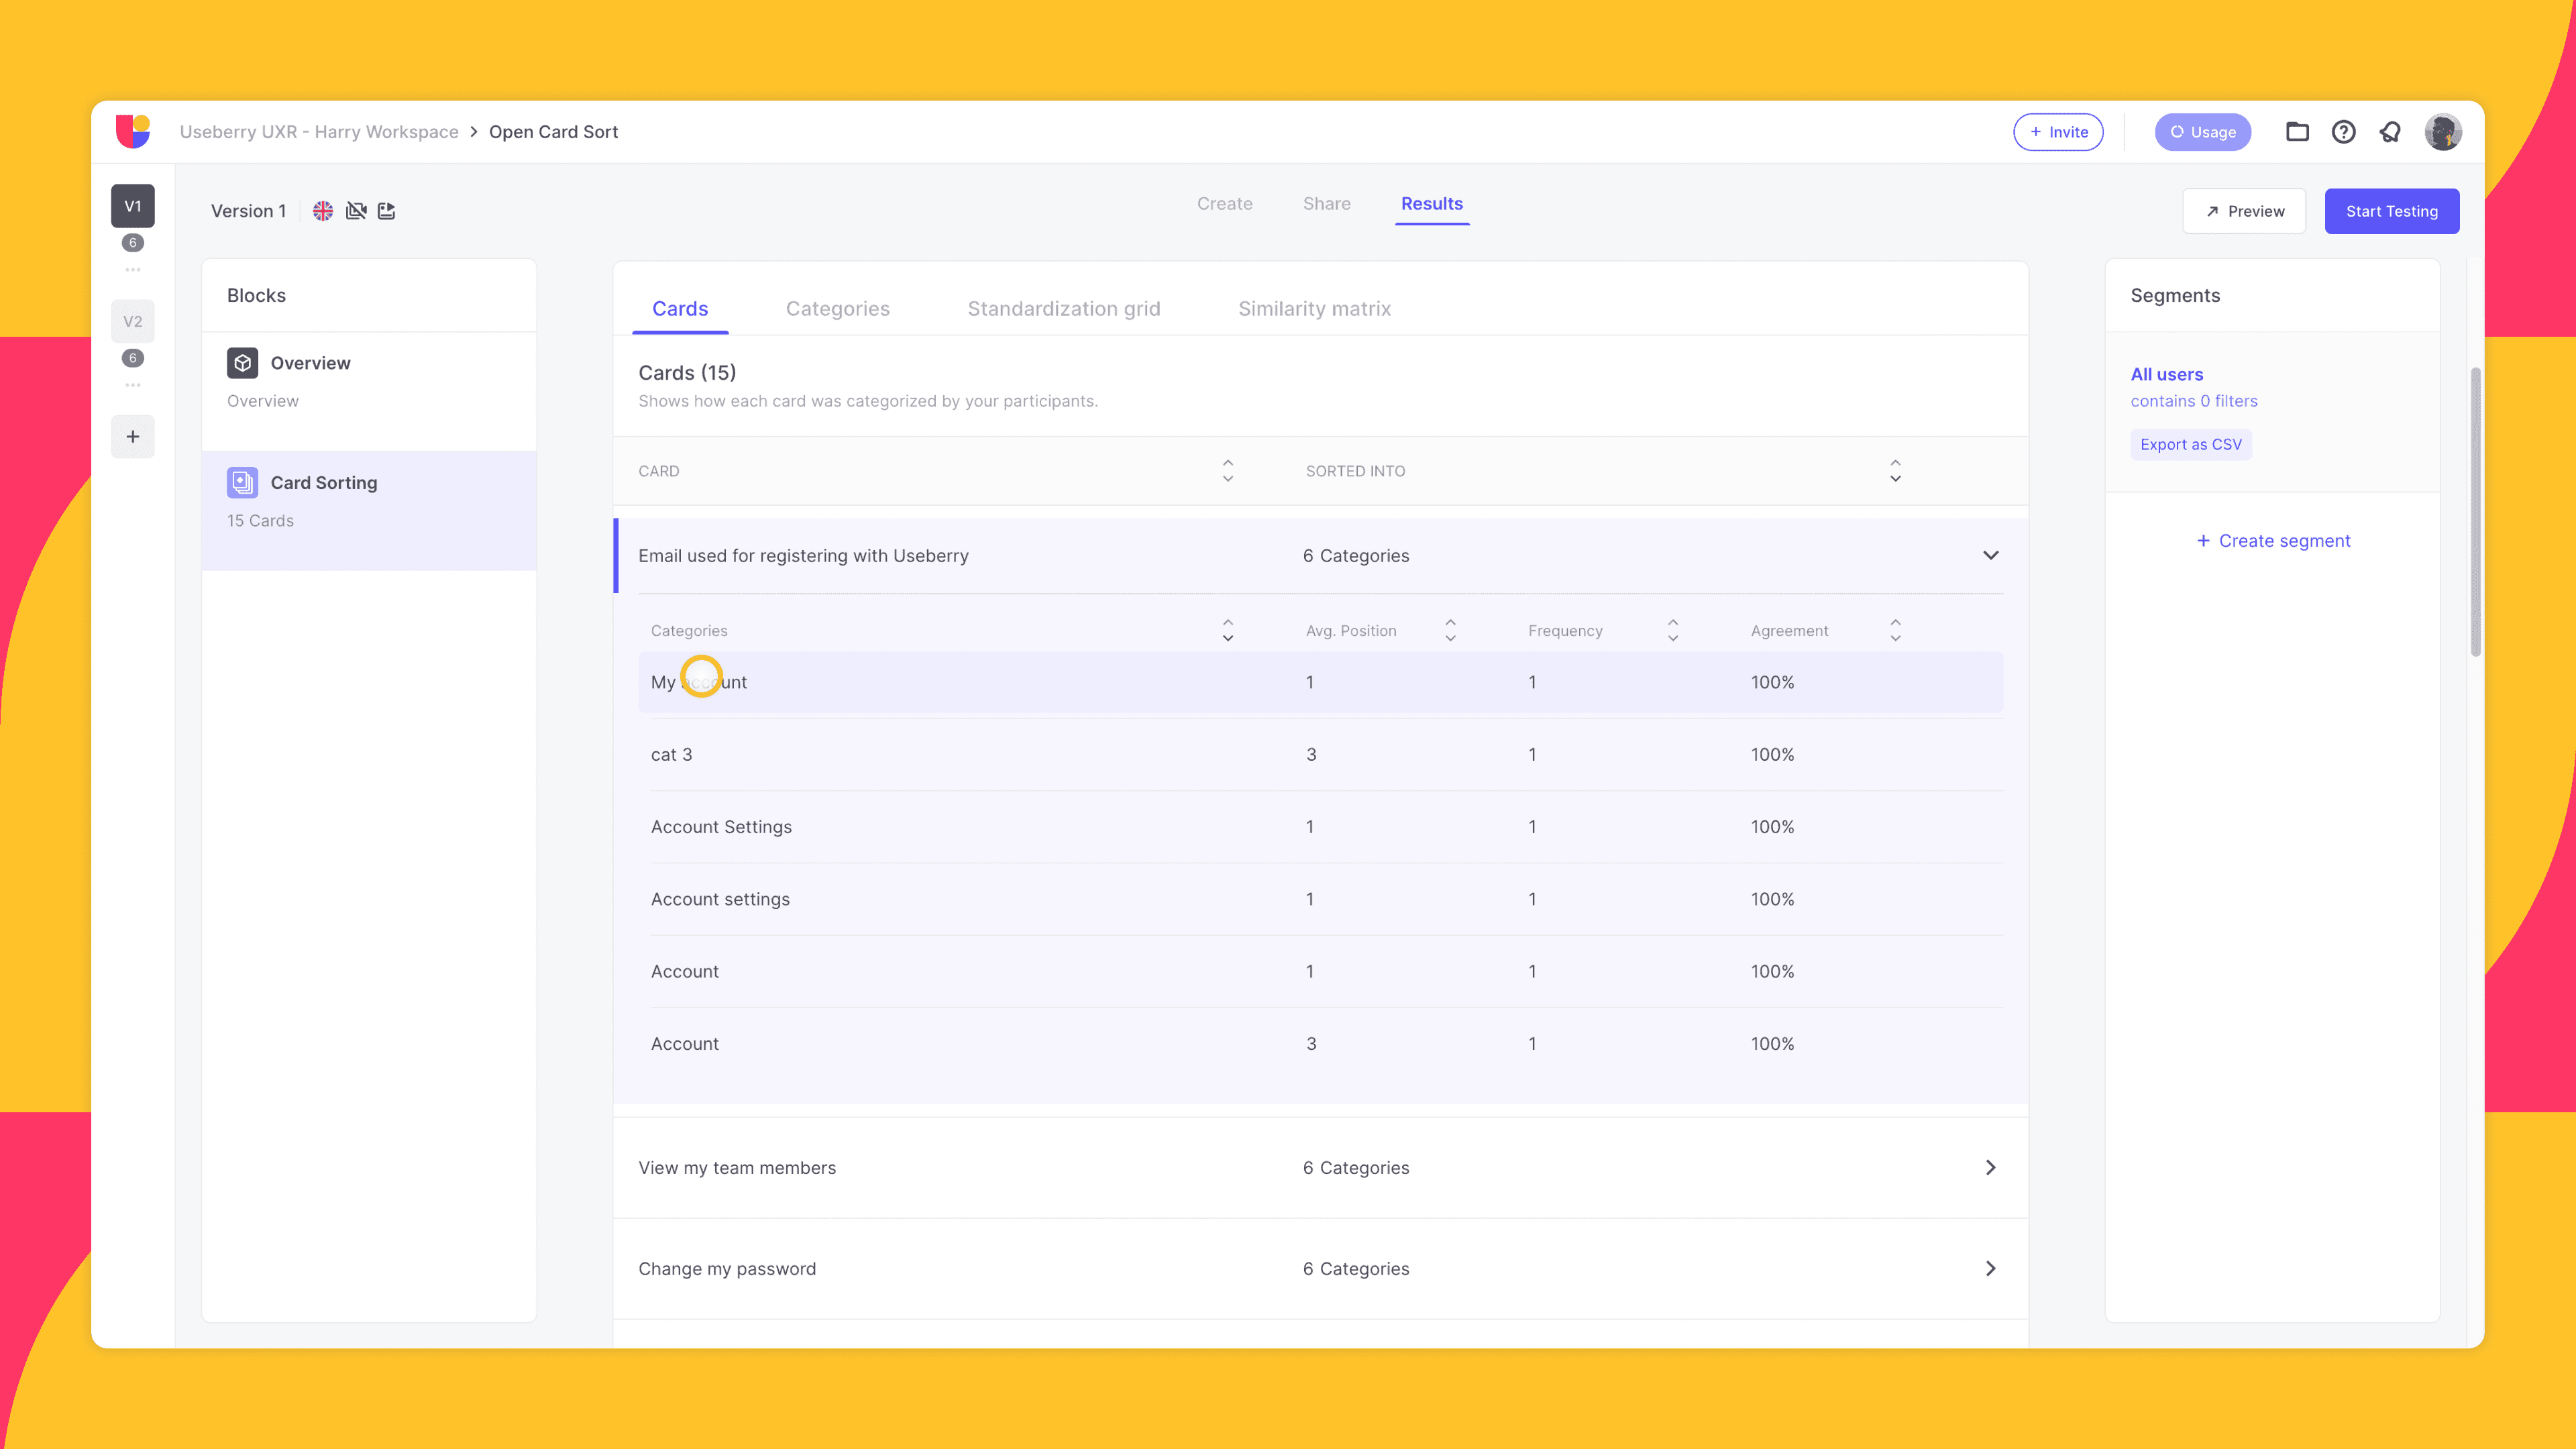The width and height of the screenshot is (2576, 1449).
Task: Expand the View my team members row
Action: [1990, 1167]
